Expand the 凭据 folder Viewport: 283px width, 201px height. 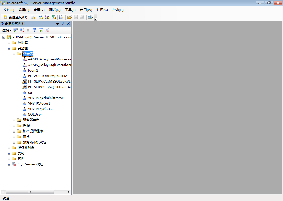(14, 126)
